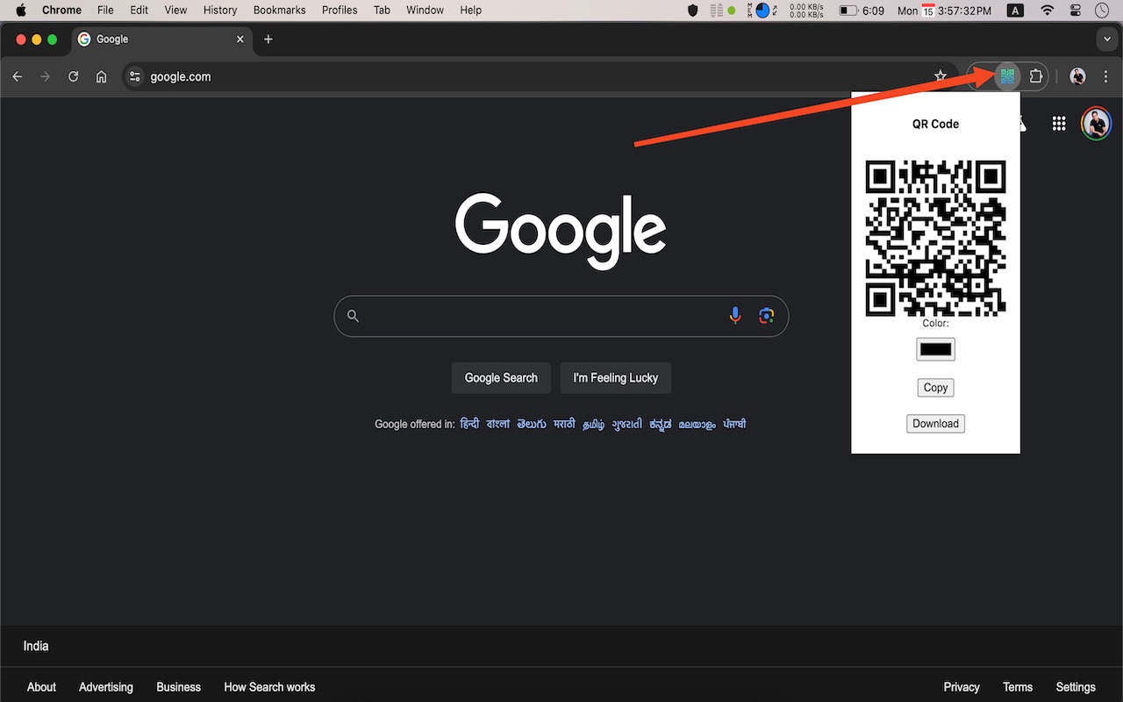The height and width of the screenshot is (702, 1123).
Task: Open How Search works link
Action: pos(269,687)
